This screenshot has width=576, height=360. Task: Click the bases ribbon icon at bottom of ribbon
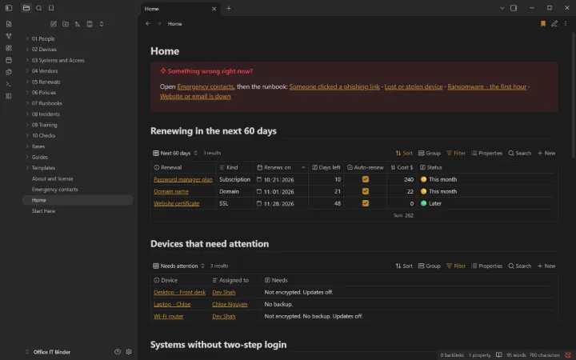(9, 96)
